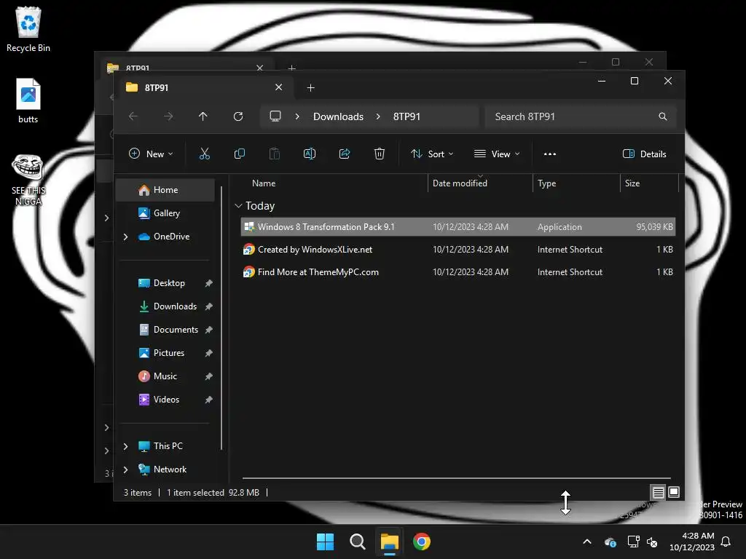Switch to large thumbnails view icon in status bar
746x559 pixels.
pos(674,493)
